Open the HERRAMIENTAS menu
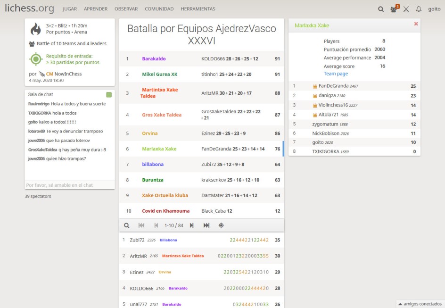 pyautogui.click(x=198, y=9)
